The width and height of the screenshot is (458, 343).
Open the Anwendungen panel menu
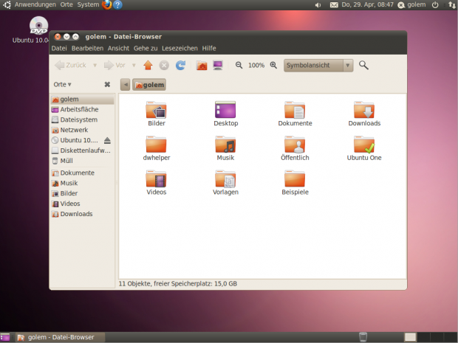tap(35, 4)
